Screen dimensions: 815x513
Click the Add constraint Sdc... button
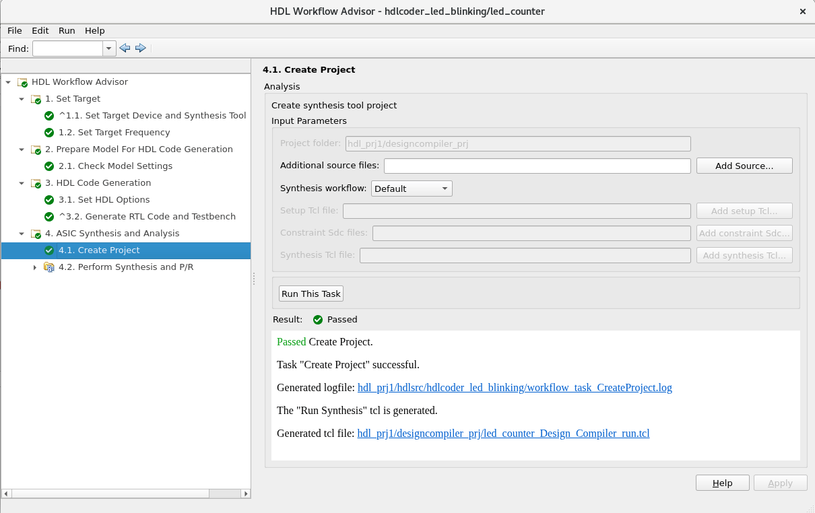tap(744, 233)
